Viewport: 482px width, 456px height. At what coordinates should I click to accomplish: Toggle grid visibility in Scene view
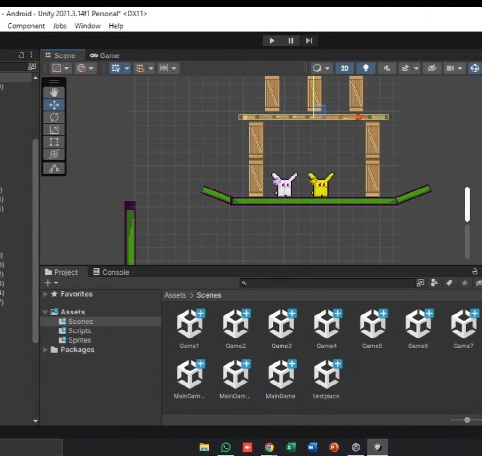[116, 68]
